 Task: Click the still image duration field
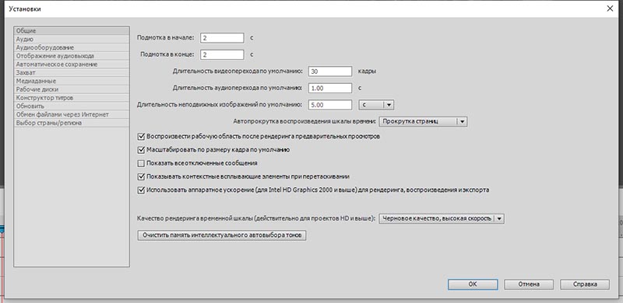[x=330, y=105]
